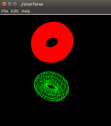Minimize the GlutTorus window
Image resolution: width=111 pixels, height=126 pixels.
pos(9,4)
